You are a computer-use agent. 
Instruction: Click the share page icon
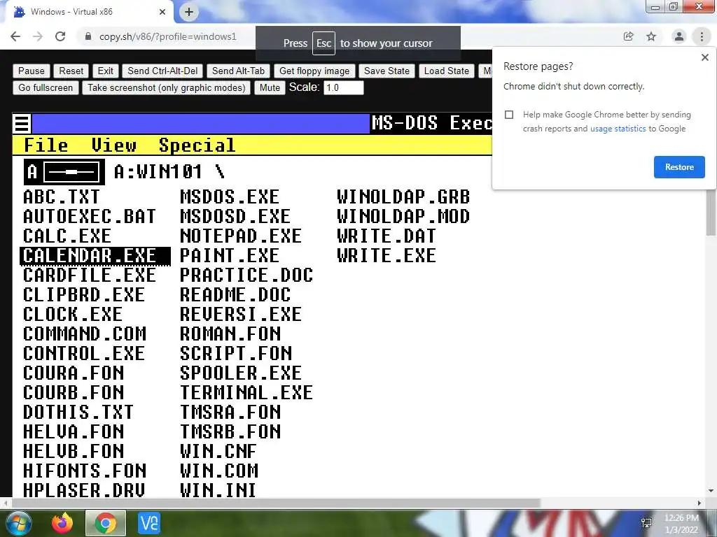click(628, 36)
